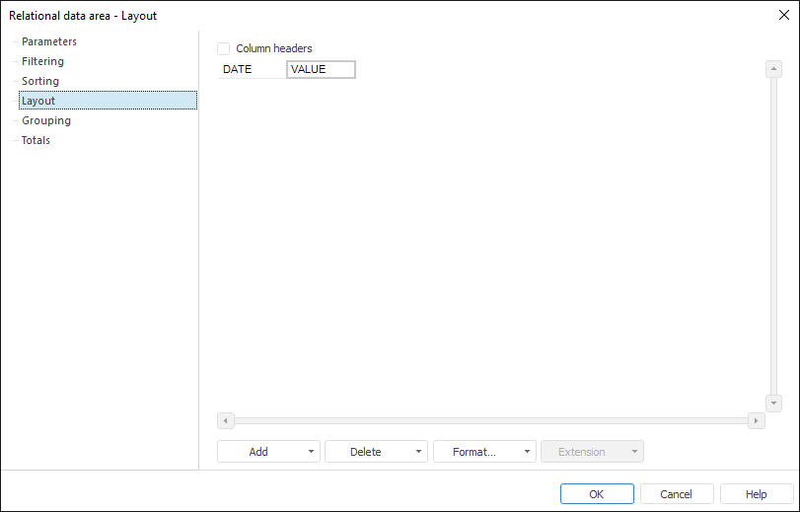Open the Parameters section
The width and height of the screenshot is (800, 512).
pos(49,41)
